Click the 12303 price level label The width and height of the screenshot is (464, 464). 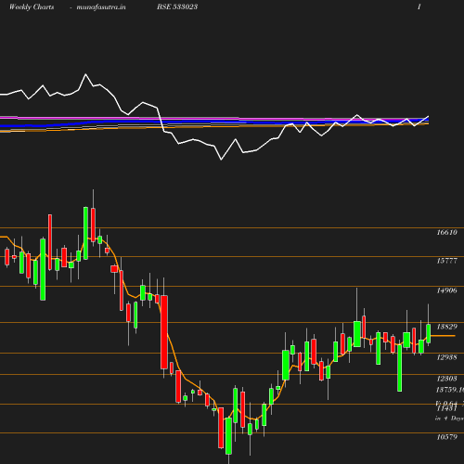click(446, 379)
